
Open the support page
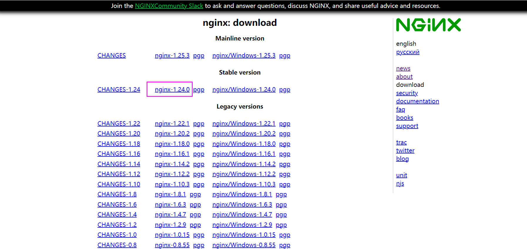407,126
